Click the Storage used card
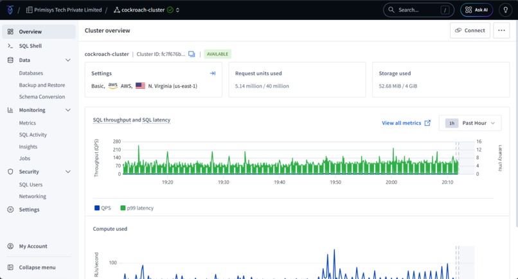The width and height of the screenshot is (518, 279). (x=441, y=80)
